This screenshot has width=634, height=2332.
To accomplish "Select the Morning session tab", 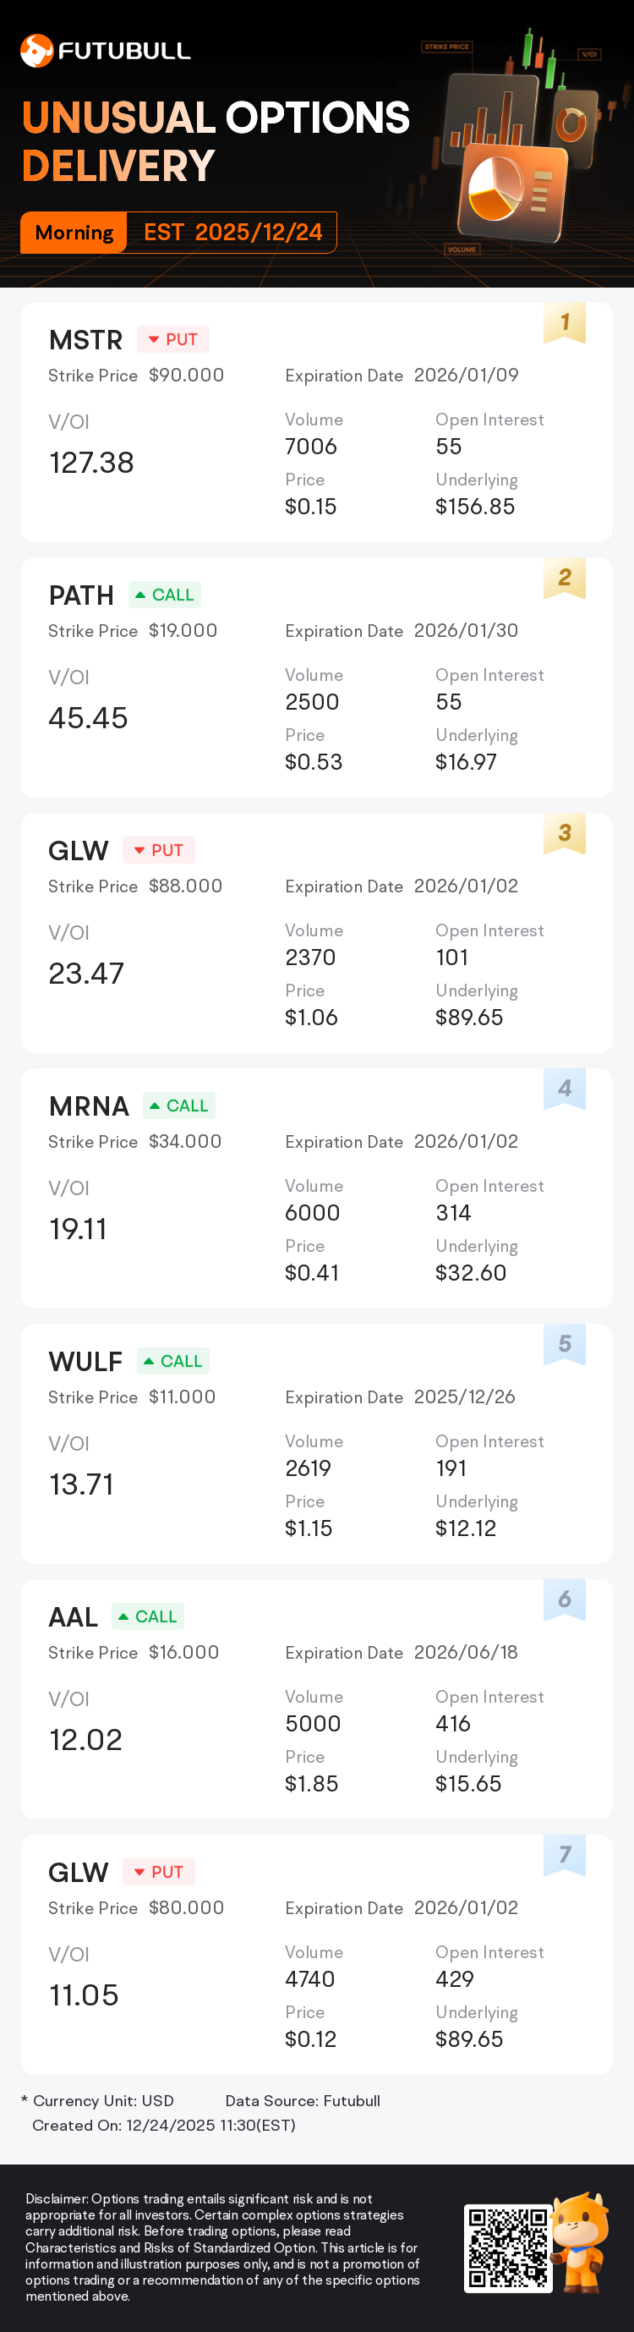I will [x=74, y=233].
